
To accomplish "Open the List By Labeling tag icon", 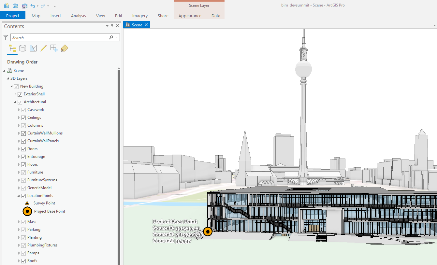I will [64, 48].
